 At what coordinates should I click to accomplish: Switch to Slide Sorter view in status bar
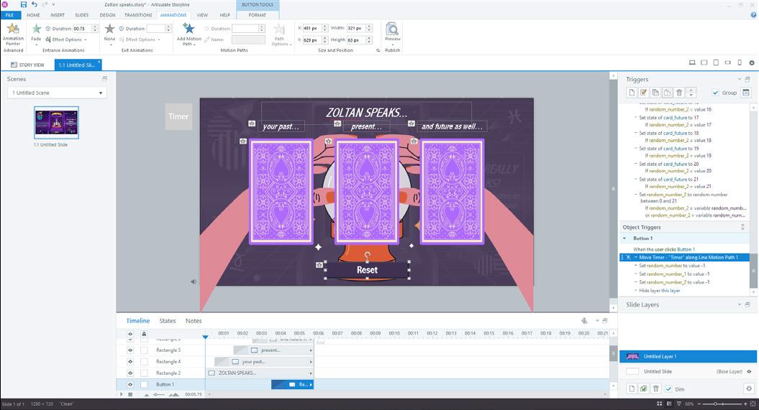tap(659, 404)
